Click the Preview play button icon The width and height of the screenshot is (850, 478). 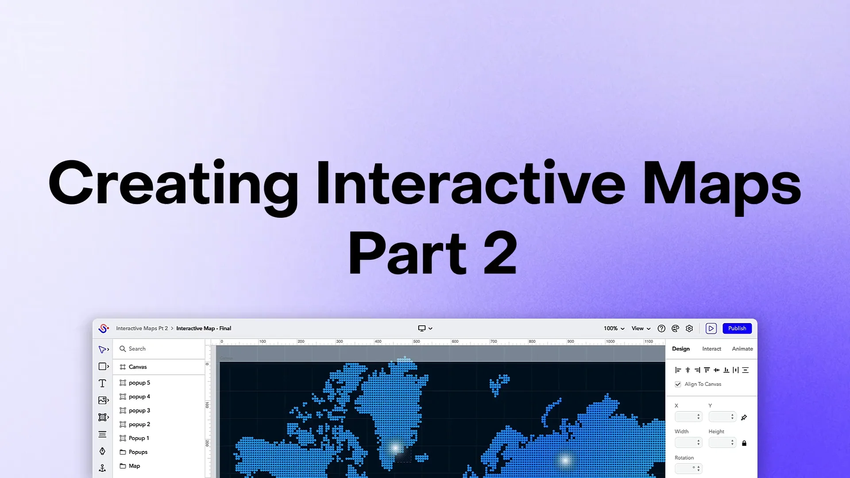pyautogui.click(x=711, y=328)
